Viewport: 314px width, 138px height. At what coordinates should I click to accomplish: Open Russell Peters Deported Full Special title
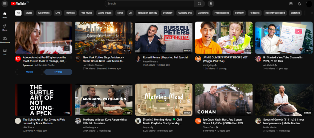pyautogui.click(x=165, y=58)
